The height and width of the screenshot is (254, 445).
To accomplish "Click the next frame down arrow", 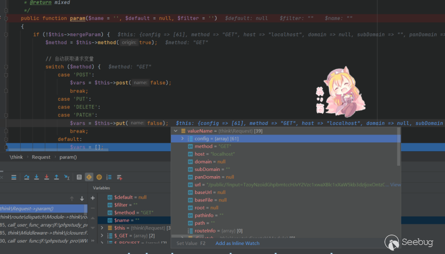I will [82, 198].
